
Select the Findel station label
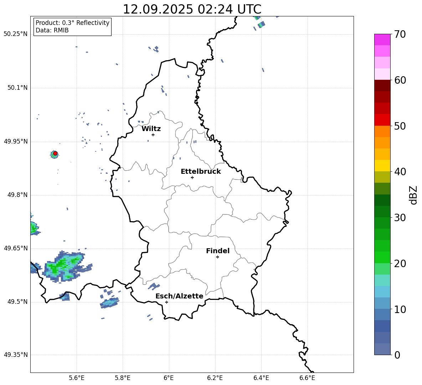pyautogui.click(x=218, y=251)
